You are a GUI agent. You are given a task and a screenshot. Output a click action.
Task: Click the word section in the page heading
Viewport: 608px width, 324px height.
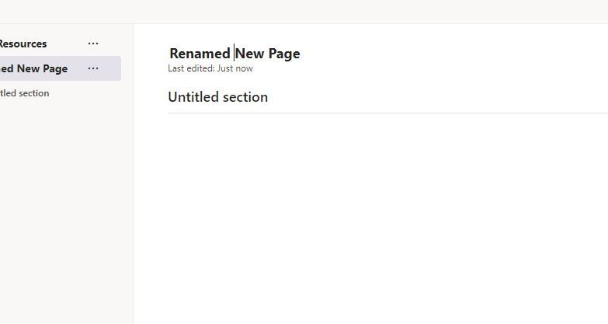tap(245, 97)
